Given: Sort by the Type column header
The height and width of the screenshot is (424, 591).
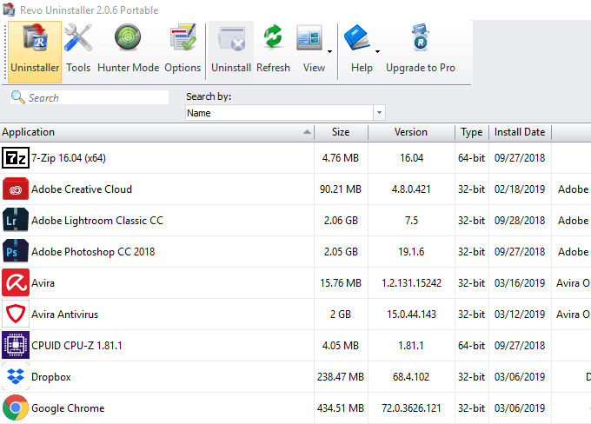Looking at the screenshot, I should click(x=472, y=132).
